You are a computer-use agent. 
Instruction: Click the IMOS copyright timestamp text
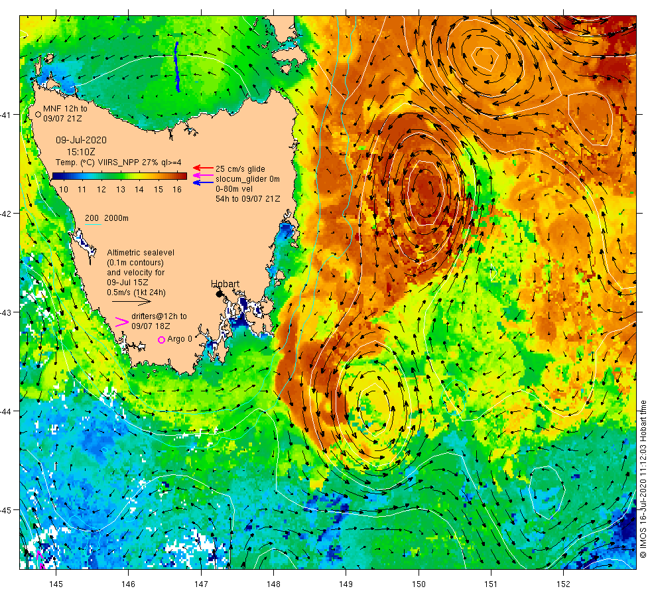643,479
